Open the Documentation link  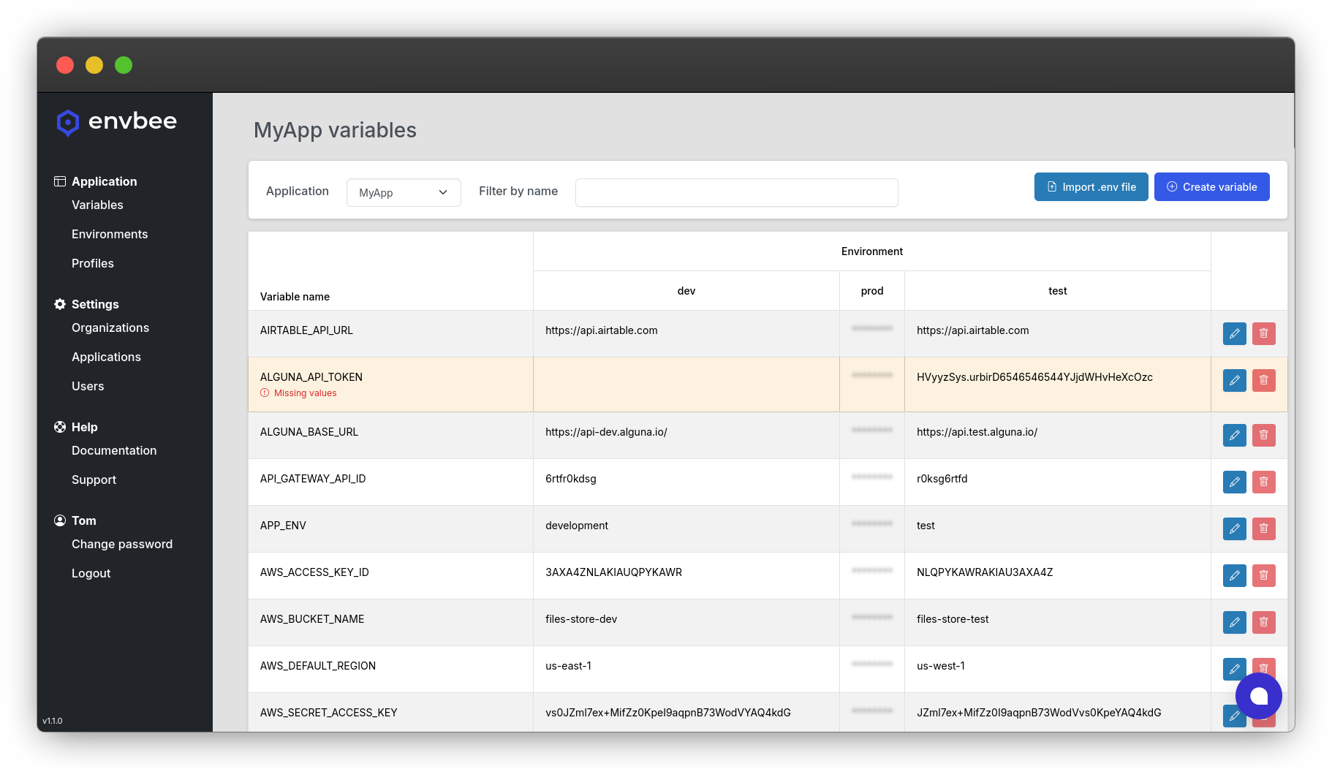114,450
